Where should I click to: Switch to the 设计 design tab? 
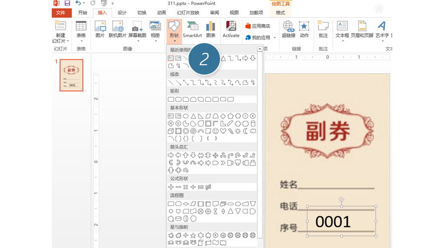click(122, 13)
